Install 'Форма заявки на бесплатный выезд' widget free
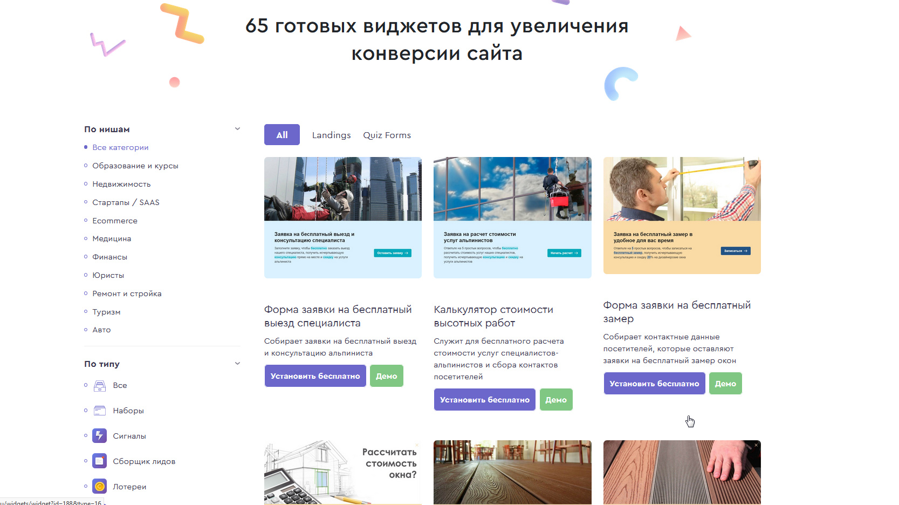 (315, 376)
